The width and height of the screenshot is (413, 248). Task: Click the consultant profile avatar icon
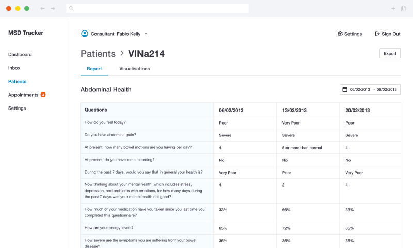pos(85,34)
